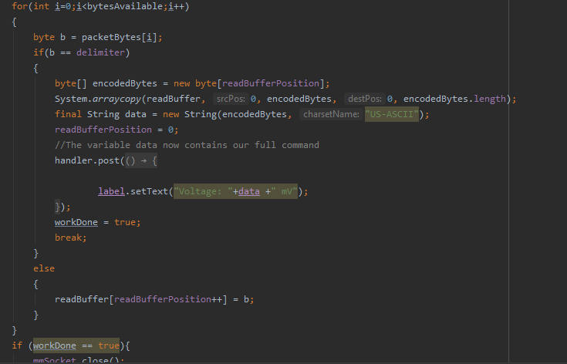Click "workDone" in the assignment line
The height and width of the screenshot is (364, 567).
[76, 222]
